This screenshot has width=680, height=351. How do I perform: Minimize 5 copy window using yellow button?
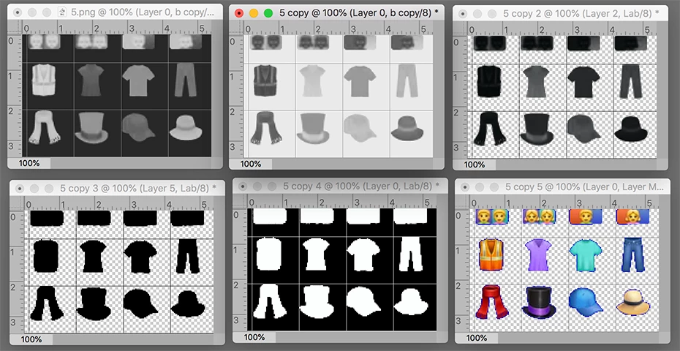pos(253,13)
